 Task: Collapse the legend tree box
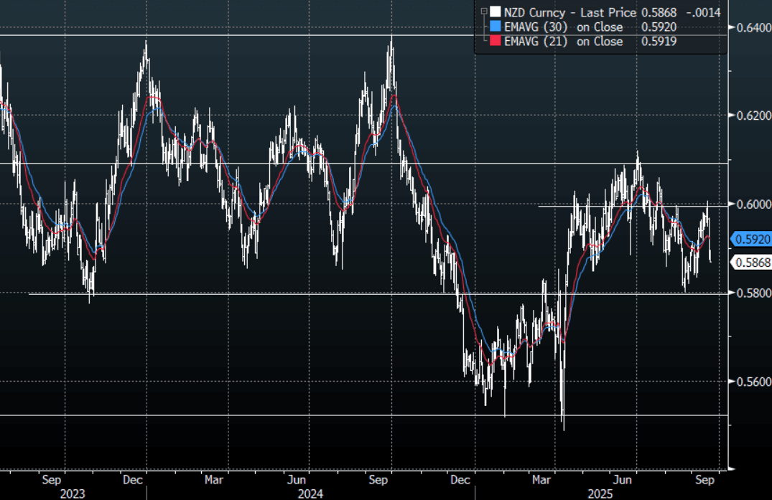point(484,11)
